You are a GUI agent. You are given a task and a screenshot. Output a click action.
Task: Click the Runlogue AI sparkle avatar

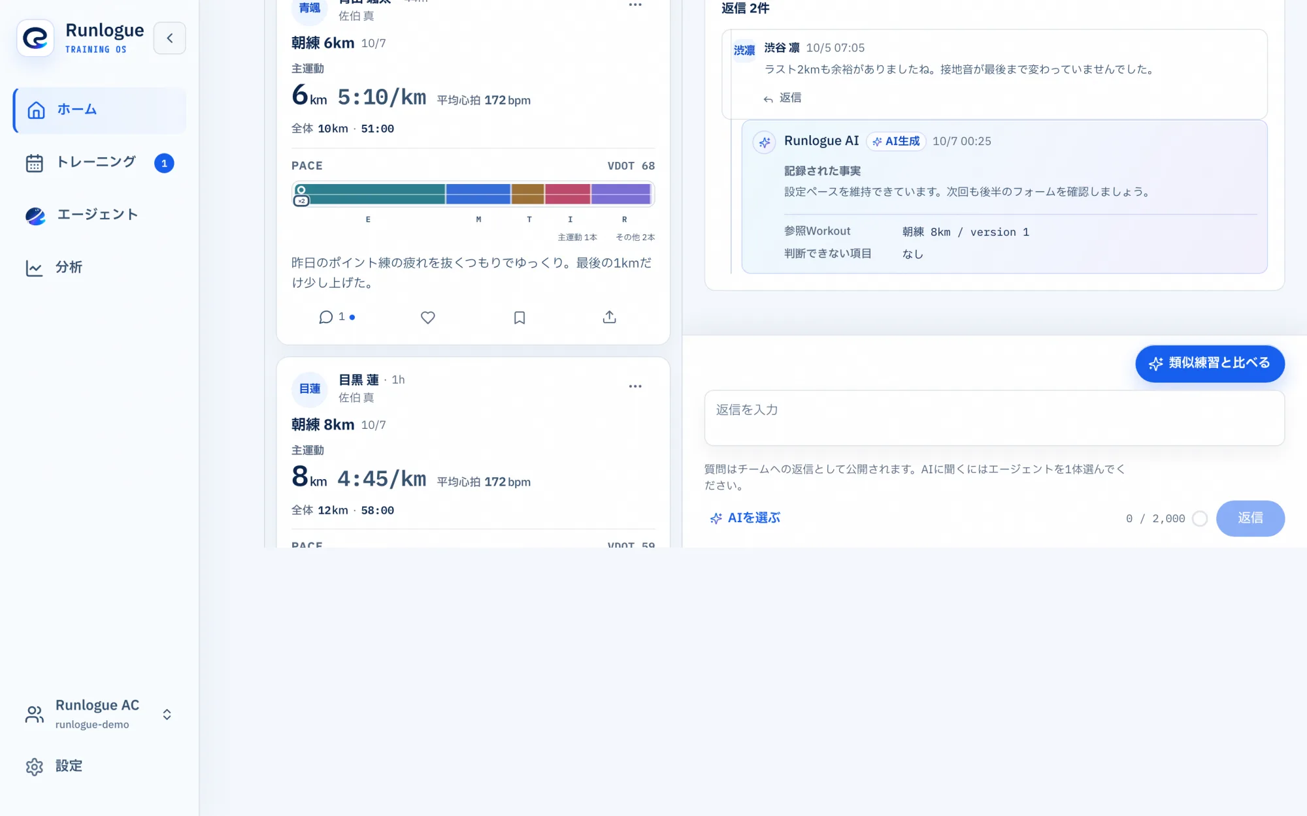764,142
